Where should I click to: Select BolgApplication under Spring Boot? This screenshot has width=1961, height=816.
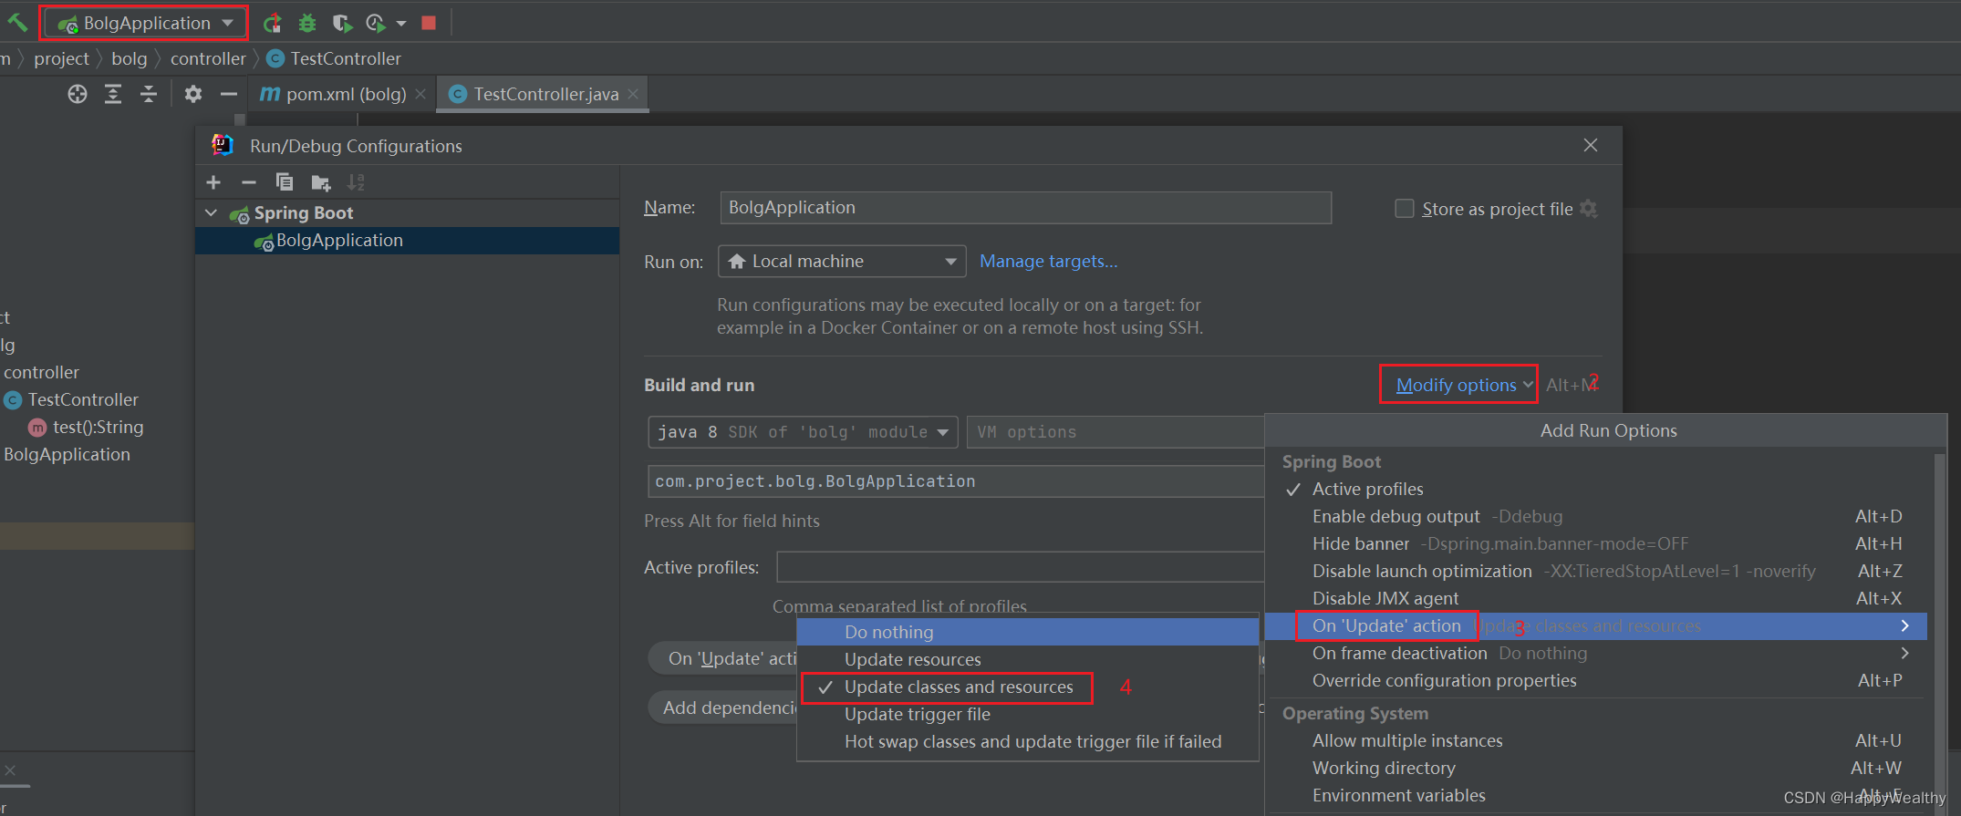pyautogui.click(x=408, y=241)
